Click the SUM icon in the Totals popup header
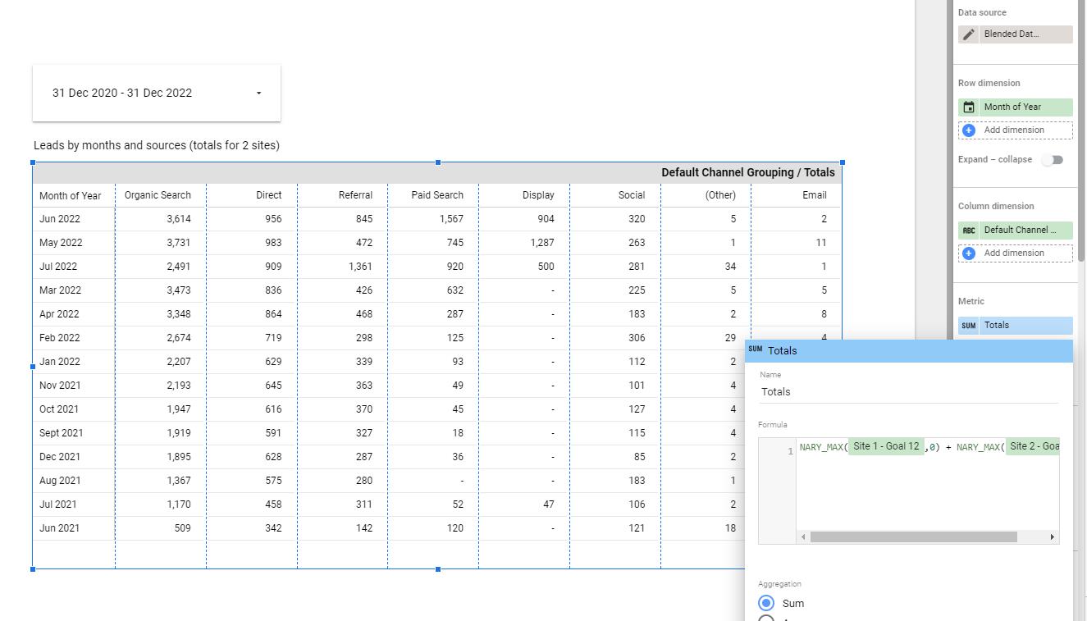Image resolution: width=1087 pixels, height=621 pixels. (756, 349)
